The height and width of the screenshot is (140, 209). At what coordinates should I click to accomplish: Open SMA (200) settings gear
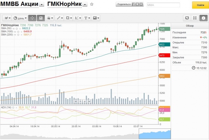coord(18,35)
